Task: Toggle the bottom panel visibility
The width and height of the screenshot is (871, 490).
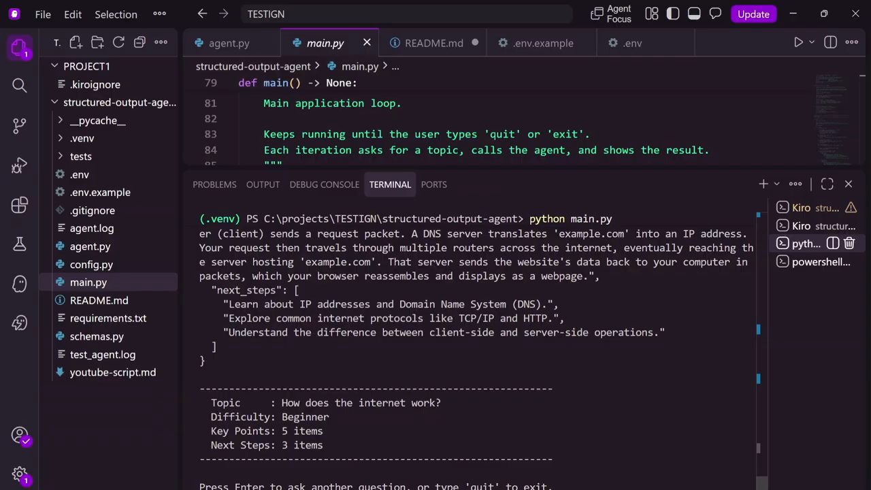Action: 694,14
